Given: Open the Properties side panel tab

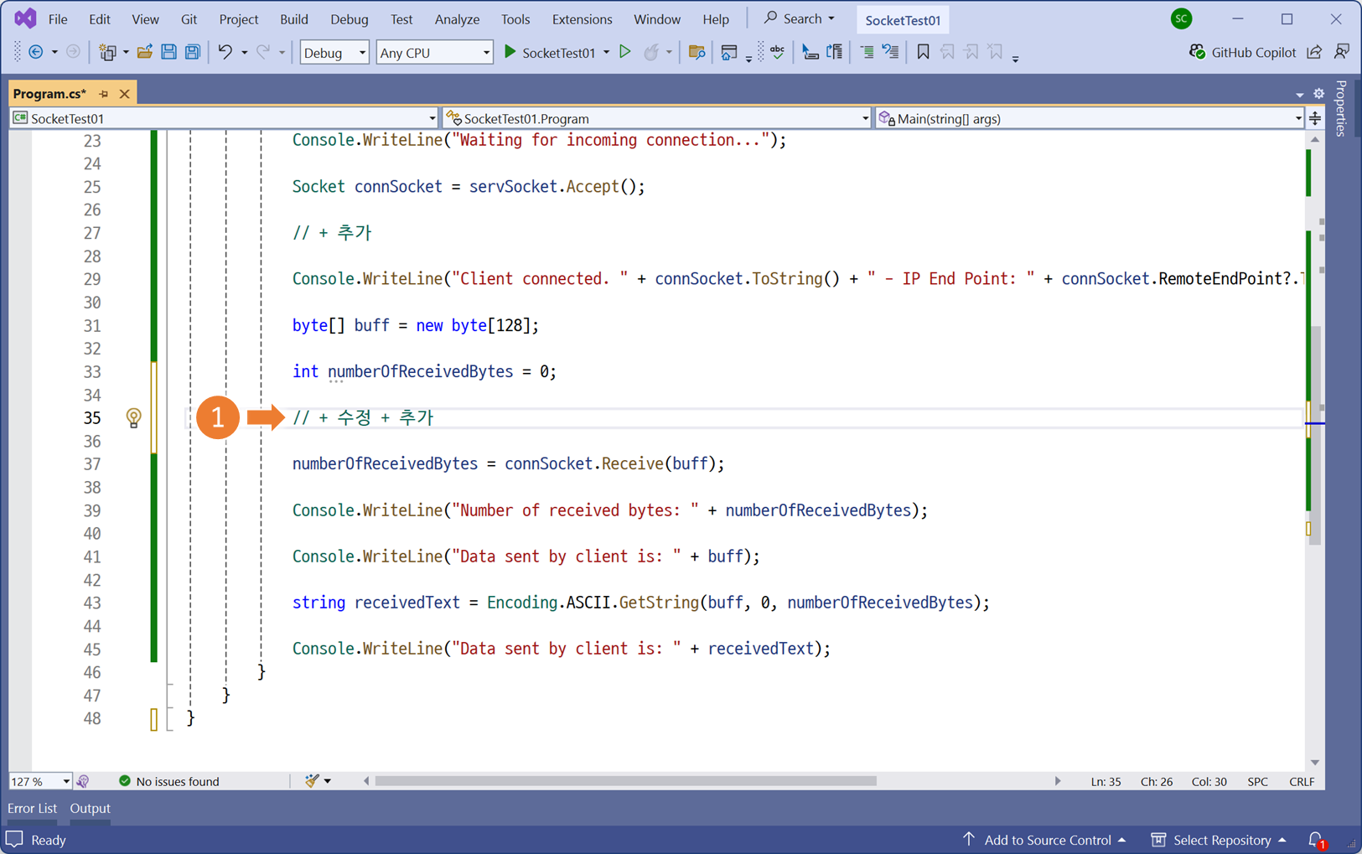Looking at the screenshot, I should pos(1341,108).
